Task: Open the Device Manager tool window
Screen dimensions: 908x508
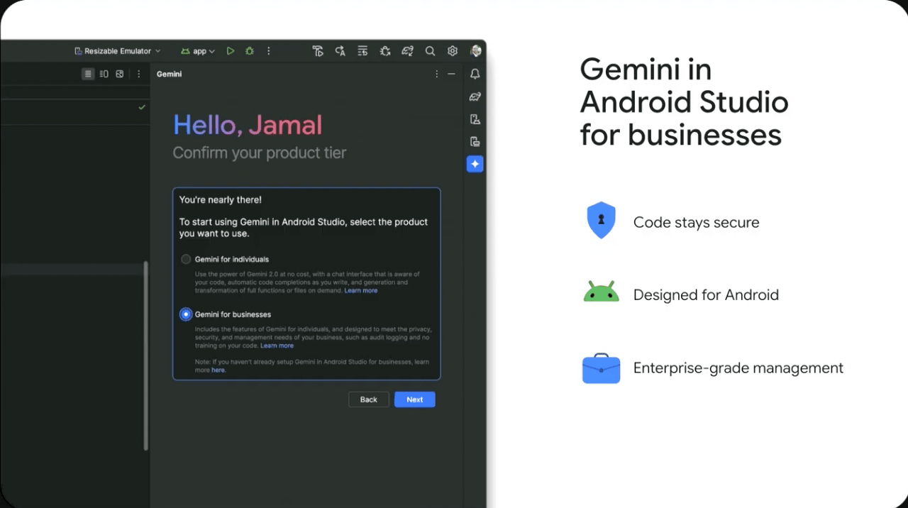Action: click(x=475, y=119)
